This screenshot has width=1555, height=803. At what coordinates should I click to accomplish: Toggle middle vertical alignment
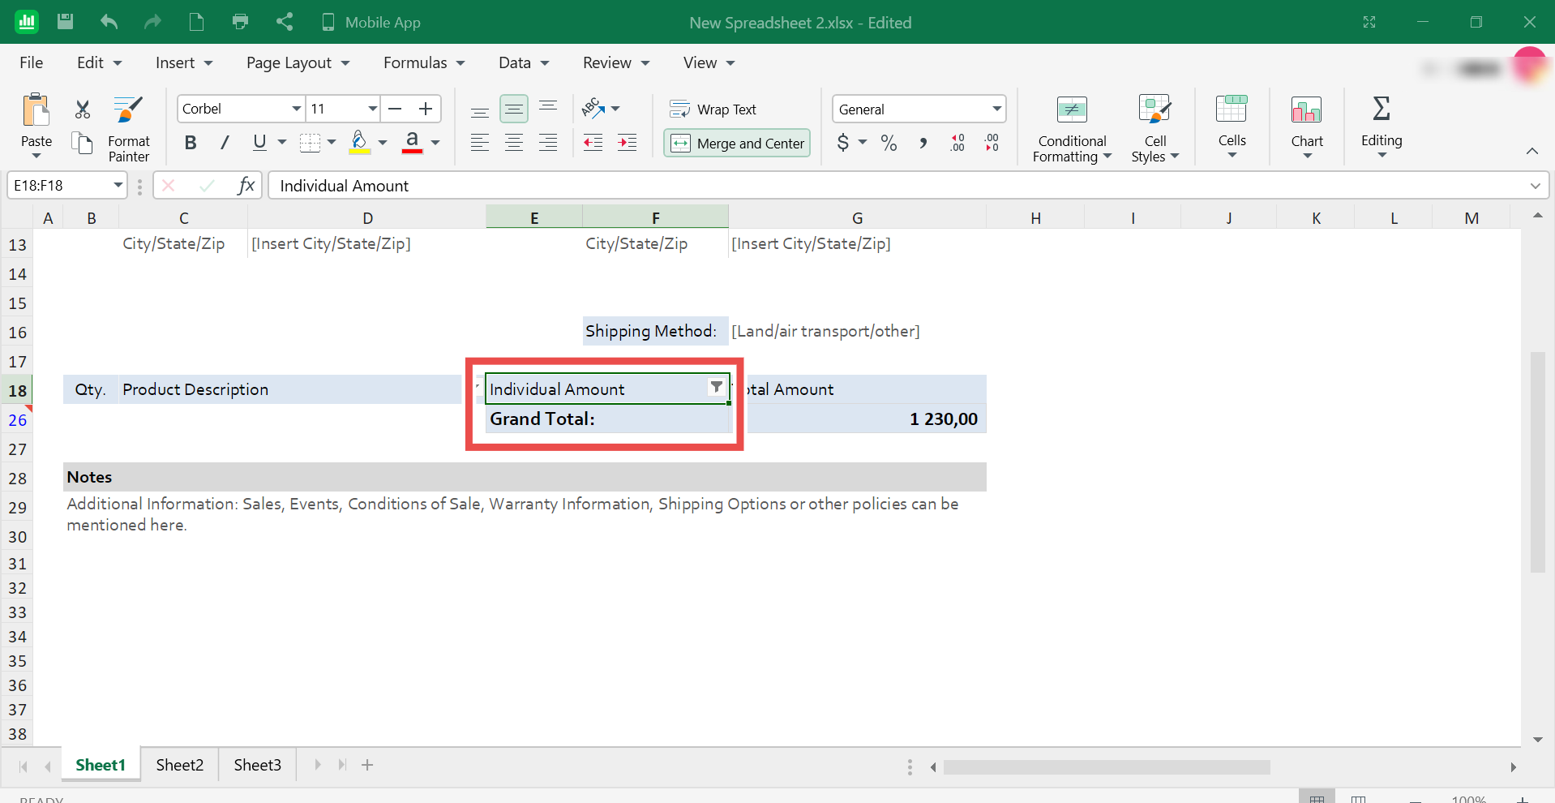[514, 109]
